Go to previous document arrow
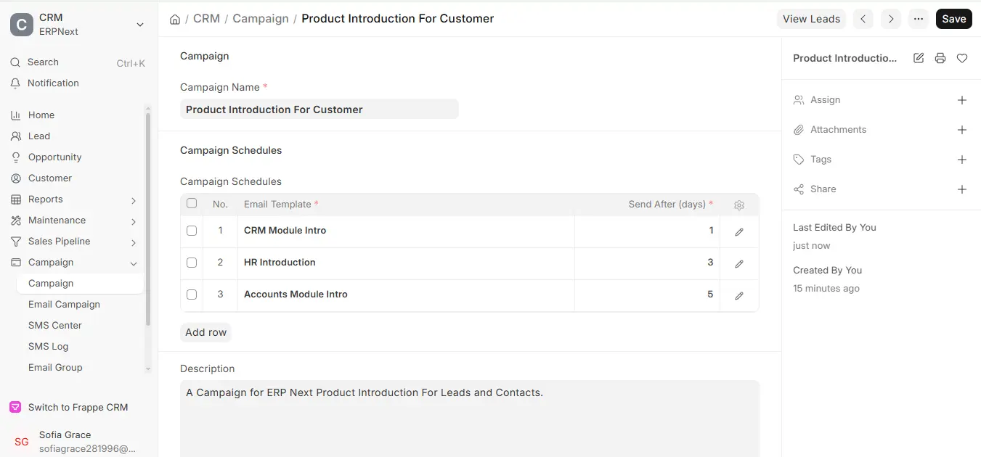 point(863,19)
